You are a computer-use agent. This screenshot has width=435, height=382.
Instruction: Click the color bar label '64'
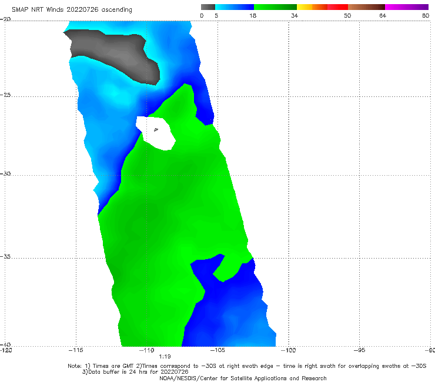[383, 15]
